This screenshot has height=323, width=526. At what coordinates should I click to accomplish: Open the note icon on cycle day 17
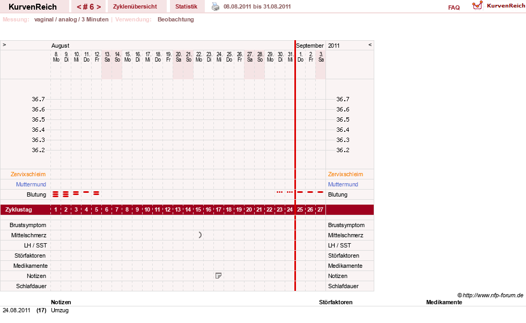pyautogui.click(x=218, y=276)
